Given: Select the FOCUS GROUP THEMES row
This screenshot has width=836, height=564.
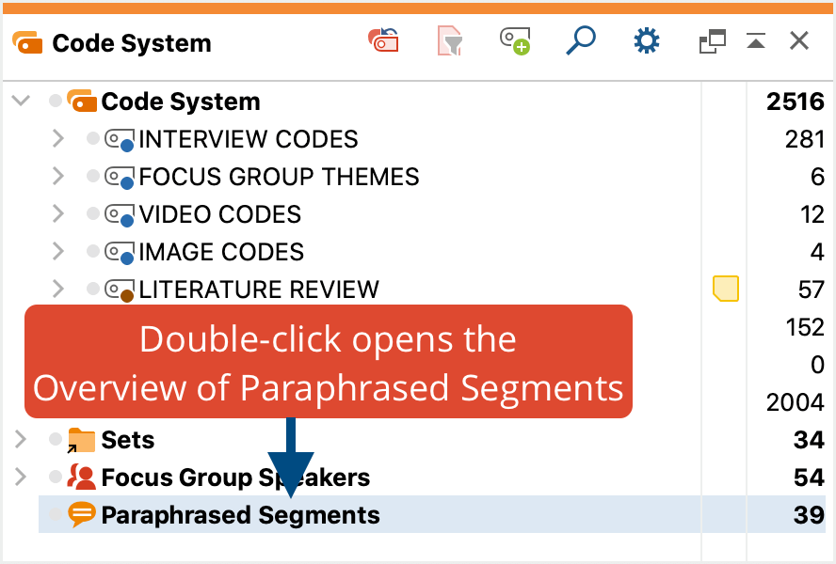Looking at the screenshot, I should 418,177.
